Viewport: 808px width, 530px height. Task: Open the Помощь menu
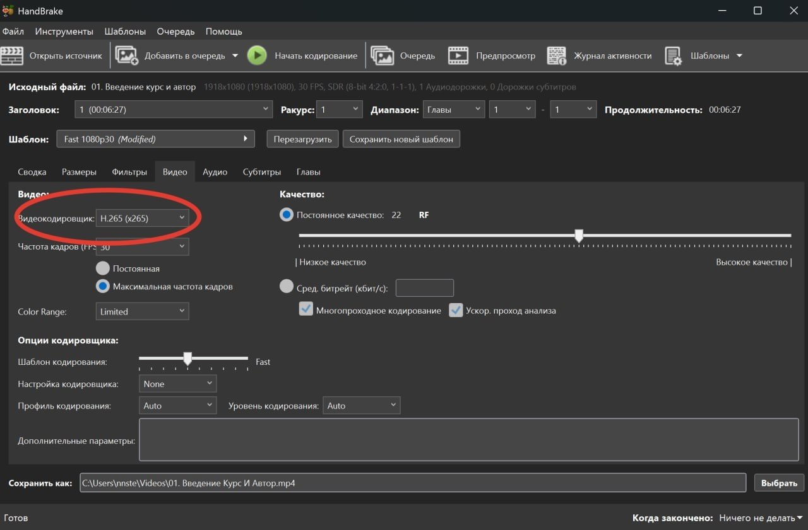(x=223, y=32)
